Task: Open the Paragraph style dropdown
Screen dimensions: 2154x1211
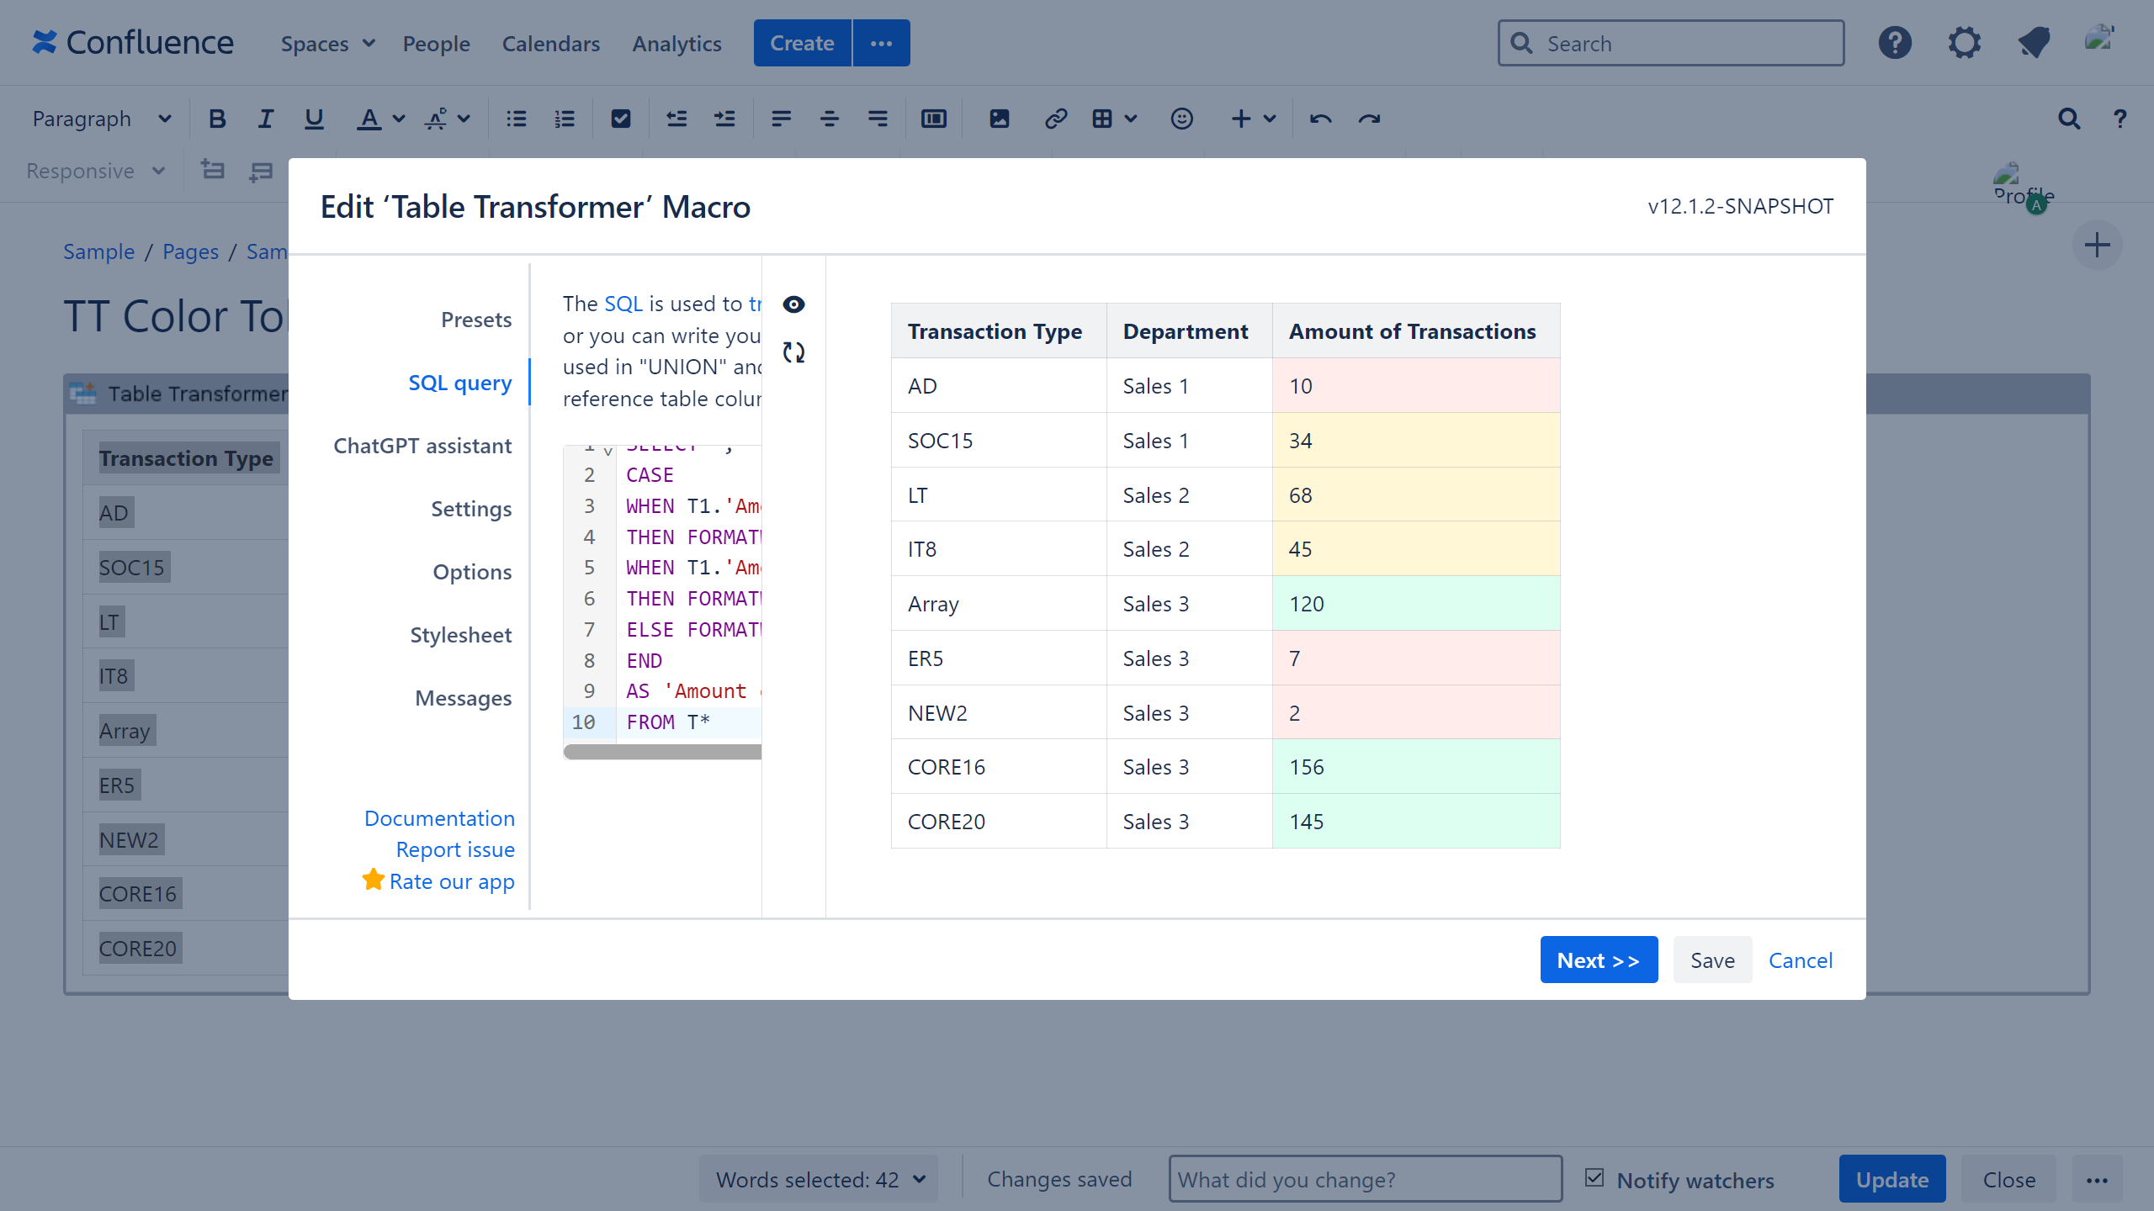Action: coord(101,119)
